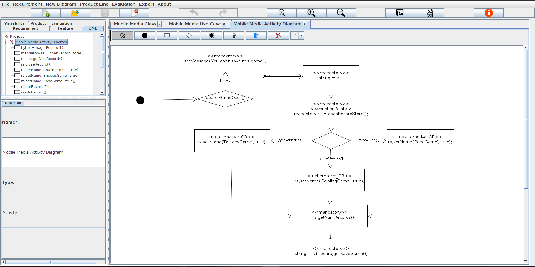Viewport: 535px width, 267px height.
Task: Click left panel horizontal scroll left arrow
Action: [x=3, y=262]
